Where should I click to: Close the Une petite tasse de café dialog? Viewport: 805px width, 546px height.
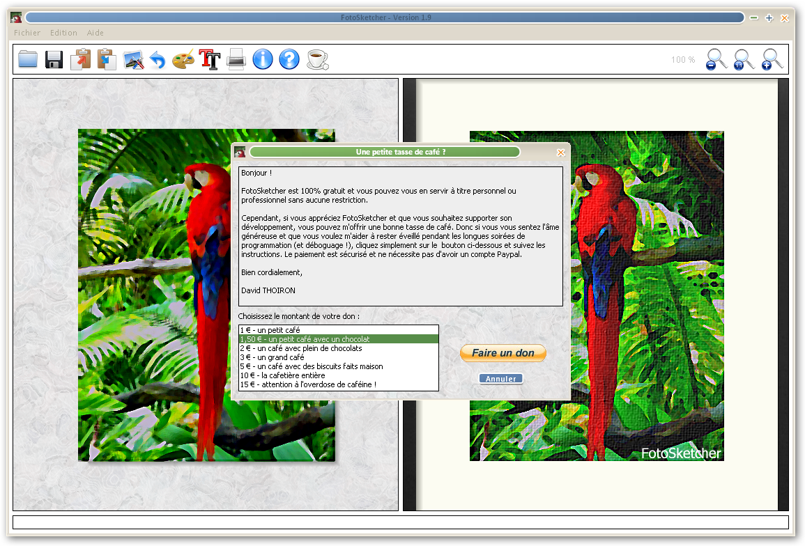[x=561, y=153]
